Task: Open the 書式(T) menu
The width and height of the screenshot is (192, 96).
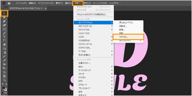Action: [x=59, y=3]
